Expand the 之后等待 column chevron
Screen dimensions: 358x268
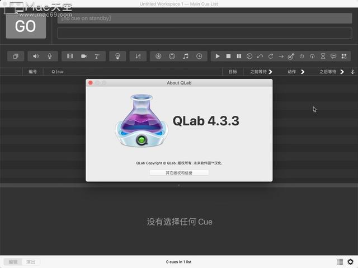click(x=342, y=72)
